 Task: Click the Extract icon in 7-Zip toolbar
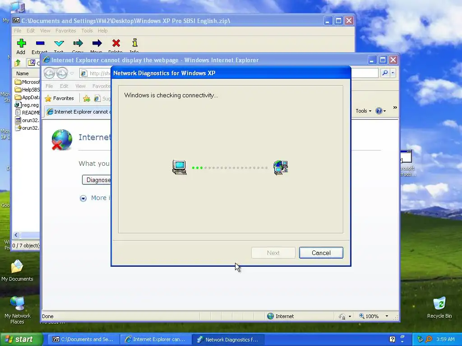(40, 43)
